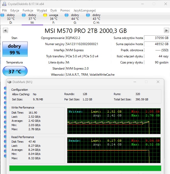
Task: Click the green DiskMark progress bar
Action: (x=85, y=168)
